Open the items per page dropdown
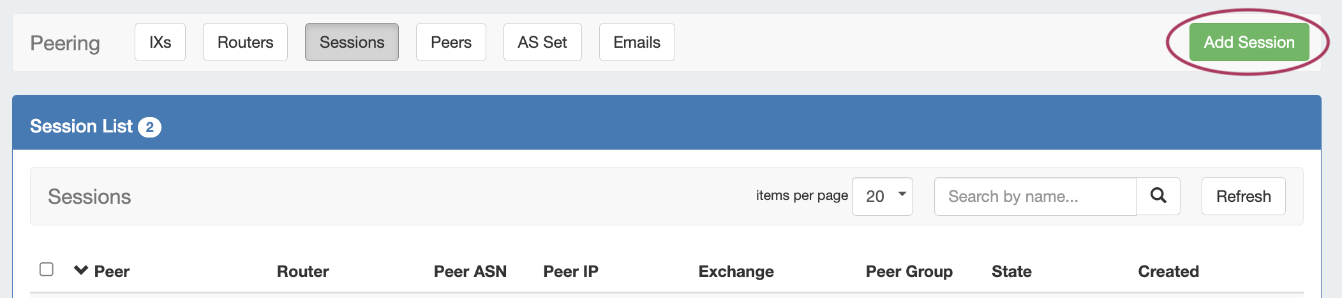The image size is (1342, 298). point(882,196)
